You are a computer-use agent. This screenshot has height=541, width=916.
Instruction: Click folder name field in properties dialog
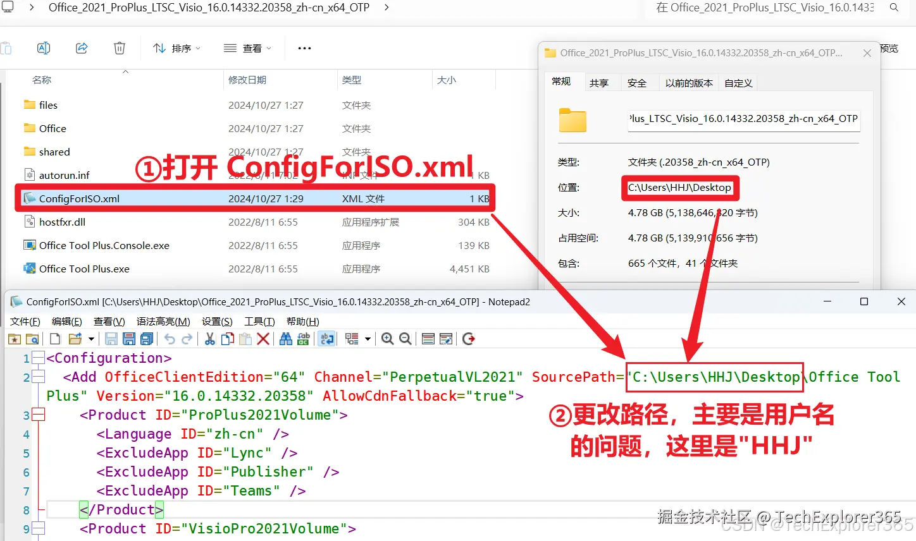pyautogui.click(x=744, y=119)
